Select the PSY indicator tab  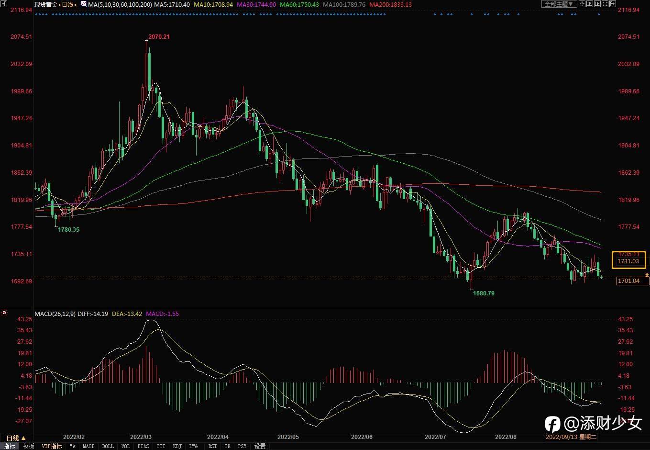pyautogui.click(x=242, y=446)
